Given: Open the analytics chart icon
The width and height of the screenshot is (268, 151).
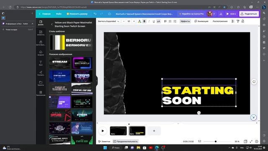Looking at the screenshot, I should pyautogui.click(x=221, y=14).
